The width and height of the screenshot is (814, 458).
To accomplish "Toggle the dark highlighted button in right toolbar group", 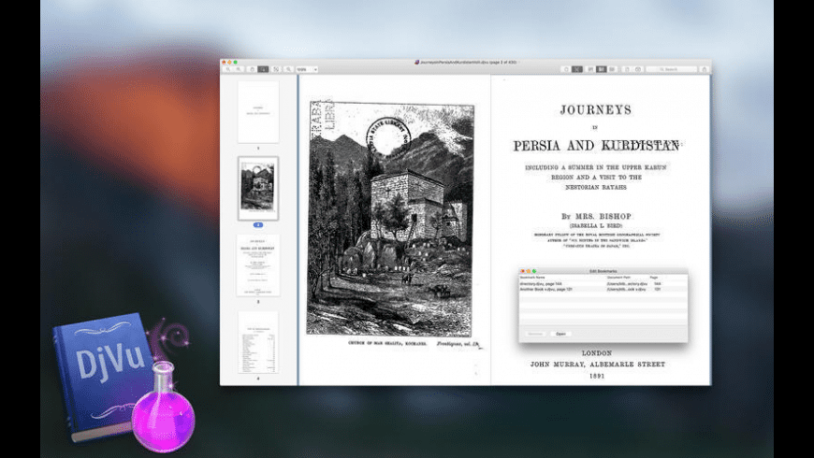I will (x=577, y=69).
